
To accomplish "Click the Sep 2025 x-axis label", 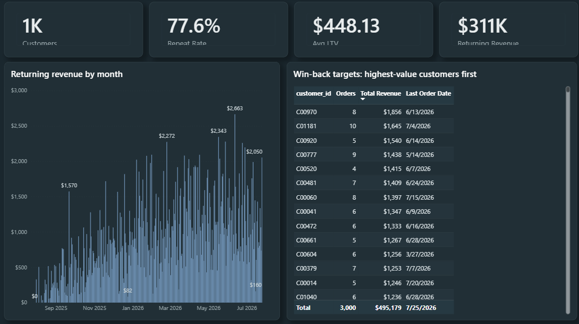I will 56,308.
